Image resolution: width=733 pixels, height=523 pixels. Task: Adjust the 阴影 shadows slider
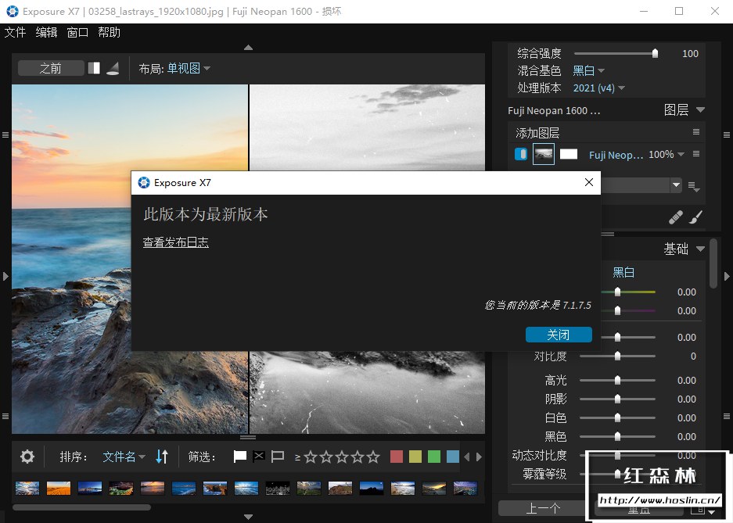click(x=617, y=399)
